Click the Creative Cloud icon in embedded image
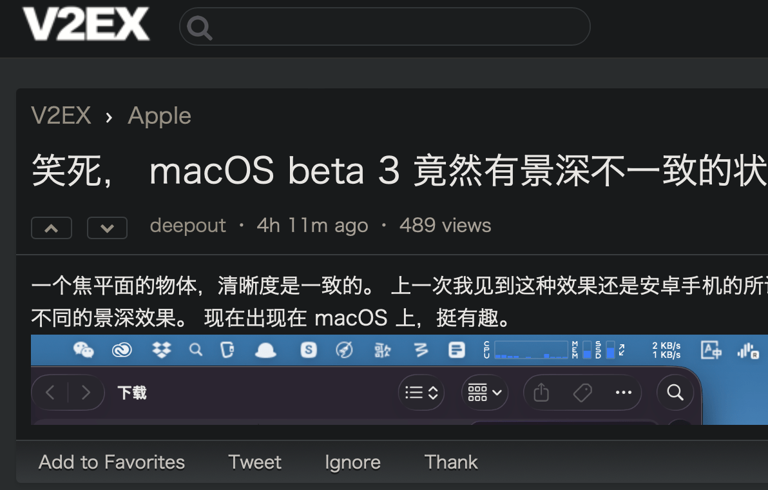Screen dimensions: 768x490 pyautogui.click(x=122, y=350)
